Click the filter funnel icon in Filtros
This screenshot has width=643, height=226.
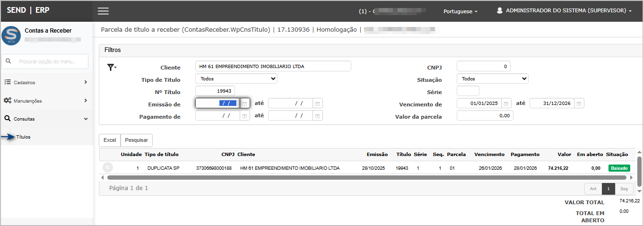[x=111, y=68]
